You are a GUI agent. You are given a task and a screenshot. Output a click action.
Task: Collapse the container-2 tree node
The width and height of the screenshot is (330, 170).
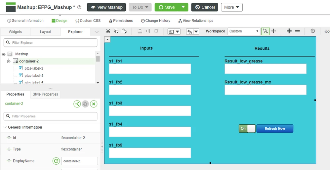coord(9,62)
